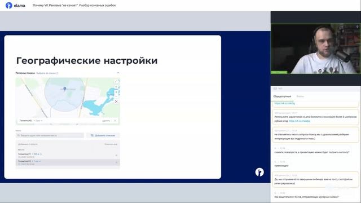Open the chat tab beside Общедоступные
Screen dimensions: 361x203
(x=300, y=96)
